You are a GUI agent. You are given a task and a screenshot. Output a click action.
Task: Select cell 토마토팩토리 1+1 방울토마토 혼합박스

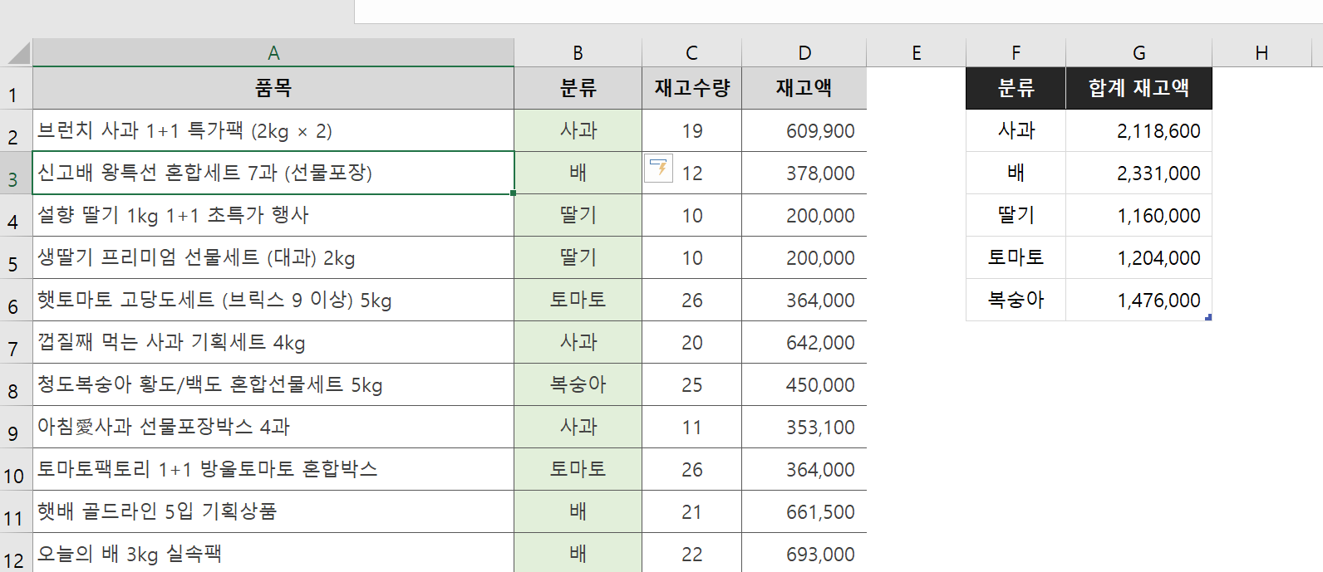pos(273,469)
